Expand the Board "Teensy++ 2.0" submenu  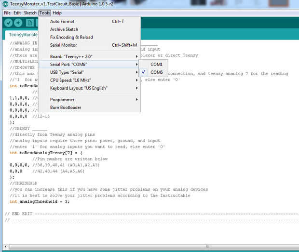(x=89, y=56)
